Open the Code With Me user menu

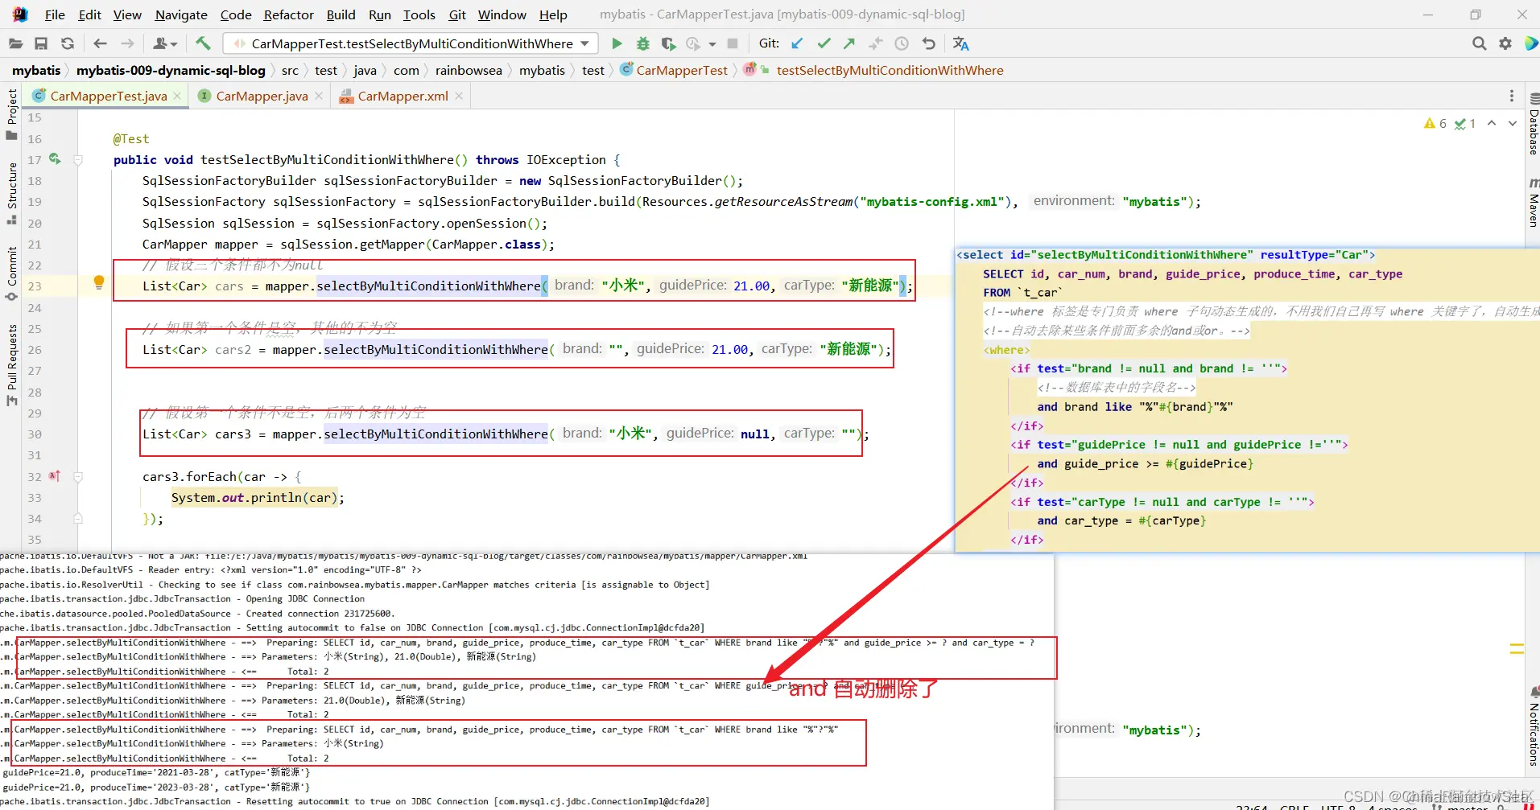pos(165,43)
